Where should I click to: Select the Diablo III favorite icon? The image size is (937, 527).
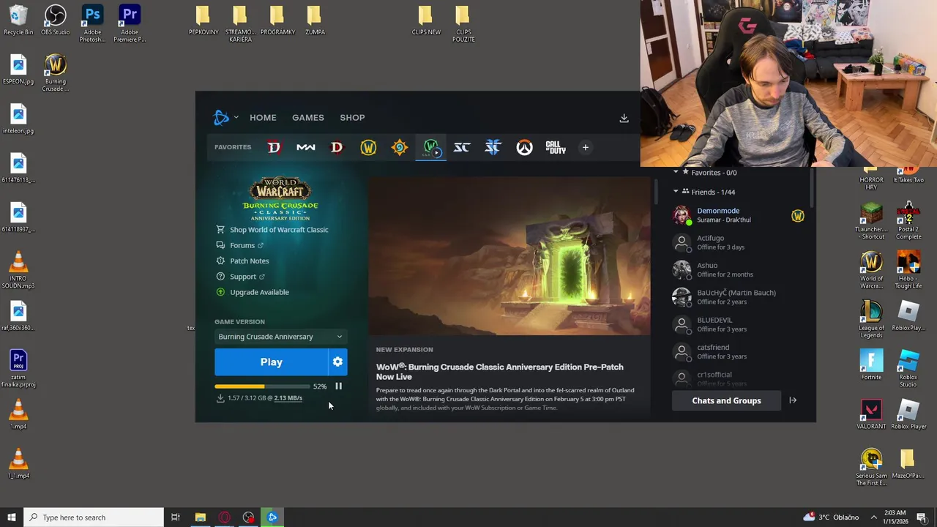[337, 147]
